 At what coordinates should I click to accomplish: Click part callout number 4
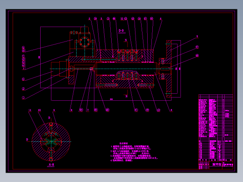click(x=161, y=19)
